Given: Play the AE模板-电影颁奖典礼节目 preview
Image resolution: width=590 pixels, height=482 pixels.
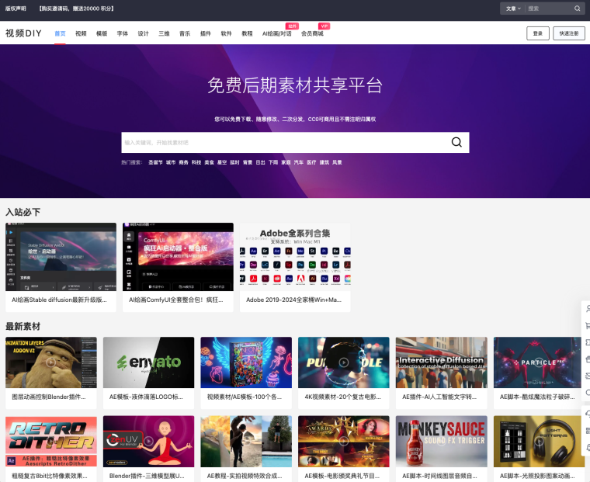Looking at the screenshot, I should click(344, 441).
